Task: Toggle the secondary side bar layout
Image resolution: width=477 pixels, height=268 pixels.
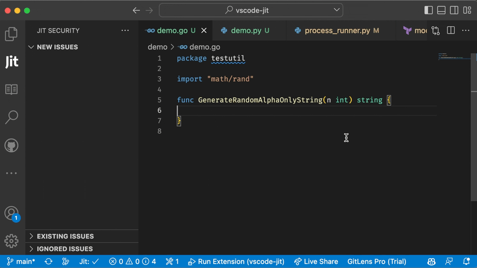Action: pyautogui.click(x=454, y=10)
